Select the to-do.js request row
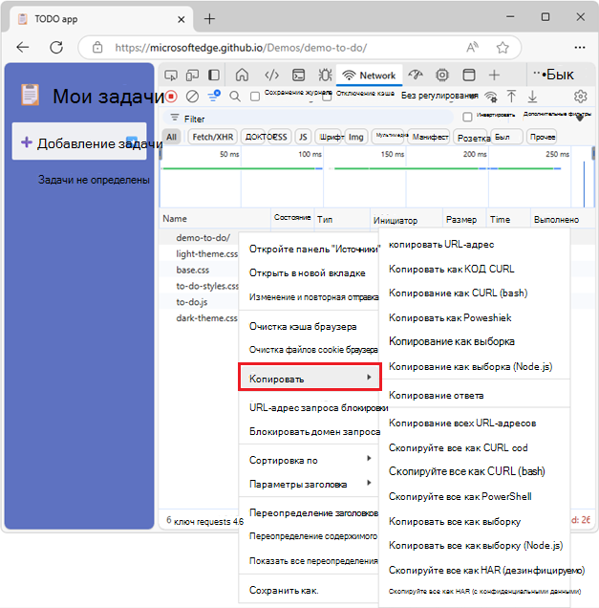This screenshot has width=599, height=608. click(x=199, y=302)
